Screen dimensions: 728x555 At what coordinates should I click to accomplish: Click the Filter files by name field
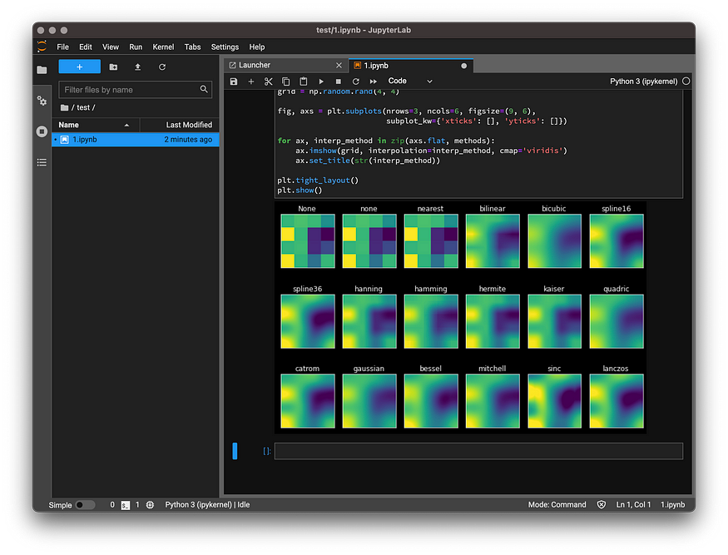(x=135, y=90)
